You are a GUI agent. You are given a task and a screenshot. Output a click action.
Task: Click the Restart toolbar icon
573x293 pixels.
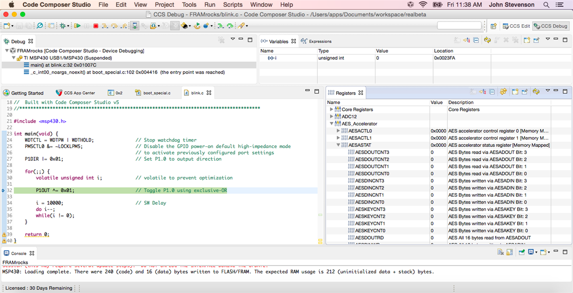click(198, 26)
